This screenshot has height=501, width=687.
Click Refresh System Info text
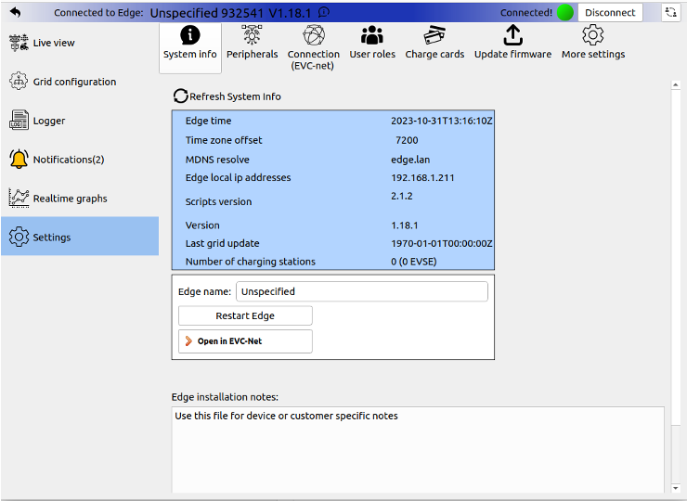[x=235, y=96]
